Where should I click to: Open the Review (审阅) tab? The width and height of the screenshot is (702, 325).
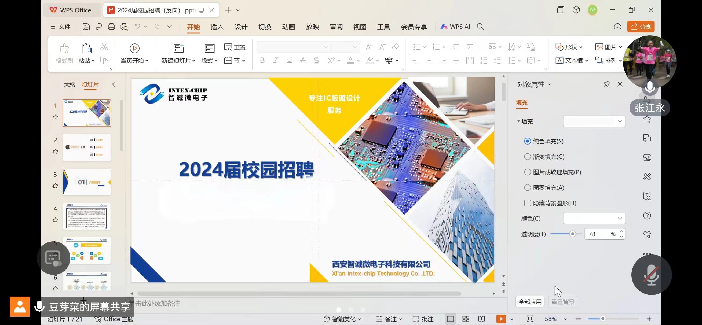pyautogui.click(x=336, y=27)
